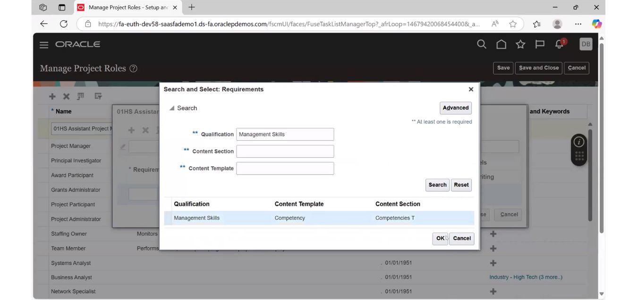The width and height of the screenshot is (637, 300).
Task: Open the Favorites star icon
Action: [520, 44]
